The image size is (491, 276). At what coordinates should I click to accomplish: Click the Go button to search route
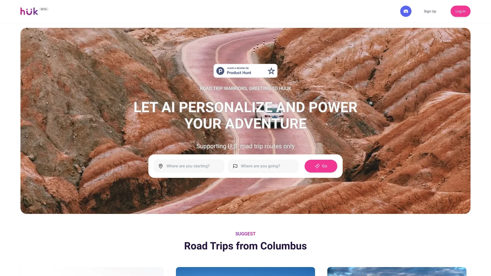coord(321,166)
